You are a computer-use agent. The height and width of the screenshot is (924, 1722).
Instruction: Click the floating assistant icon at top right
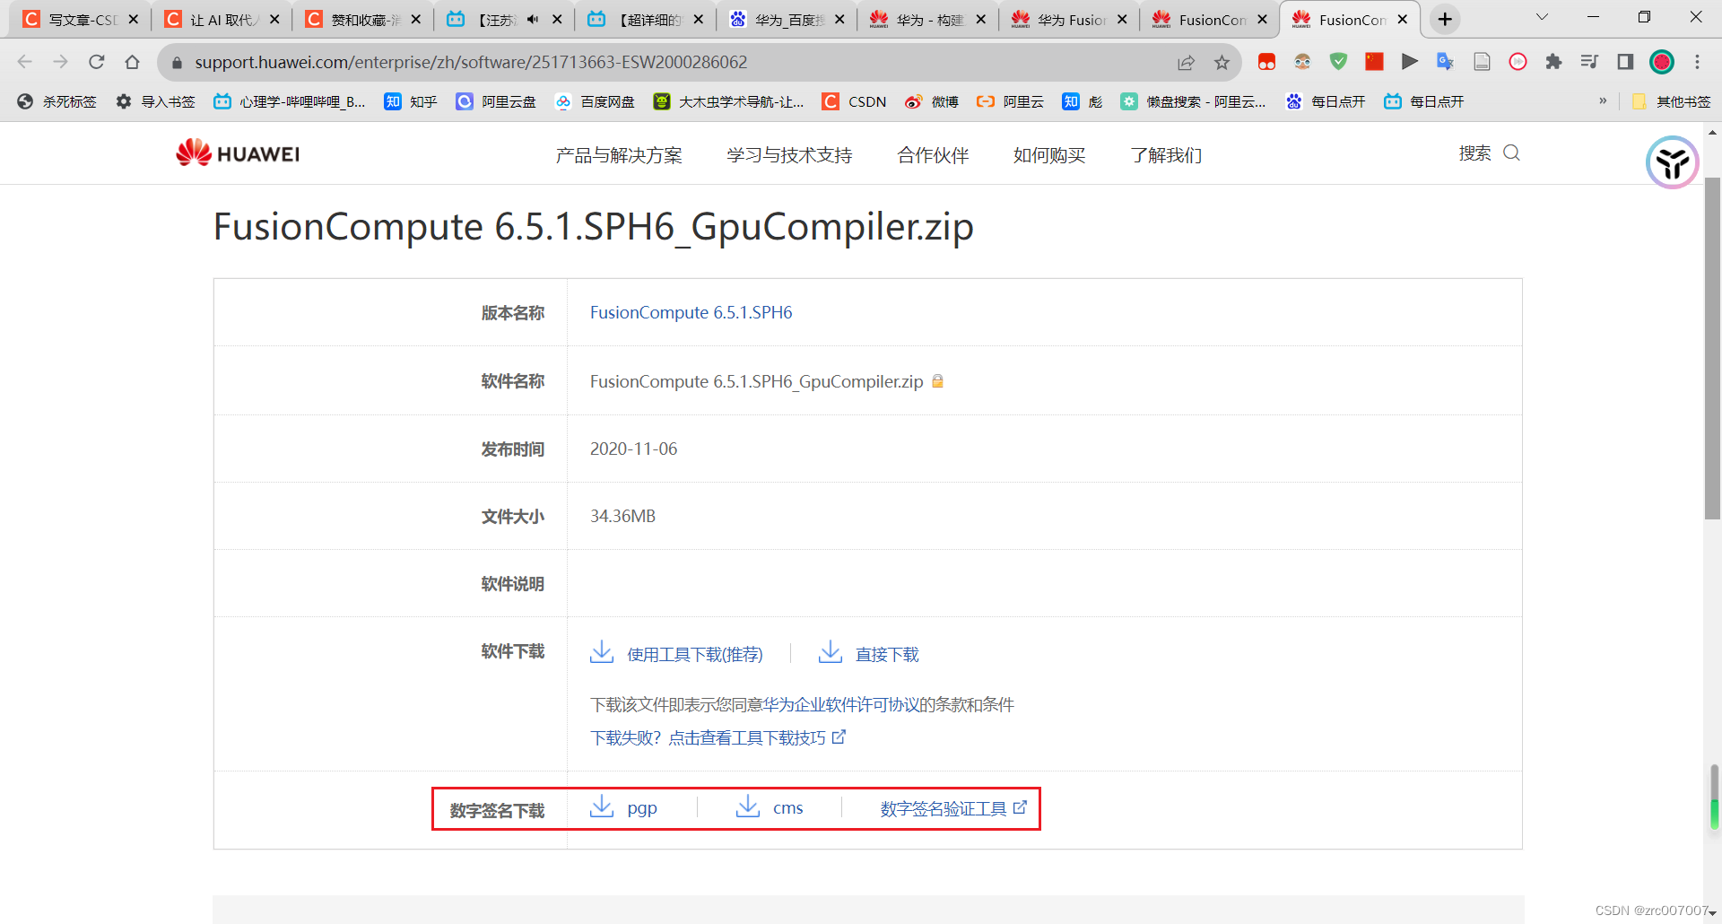coord(1672,162)
